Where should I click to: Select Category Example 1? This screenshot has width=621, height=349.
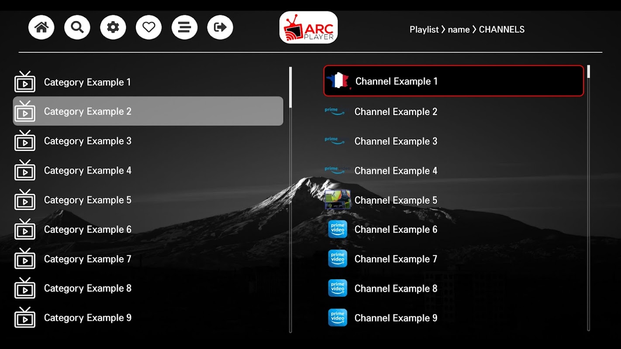pos(148,82)
